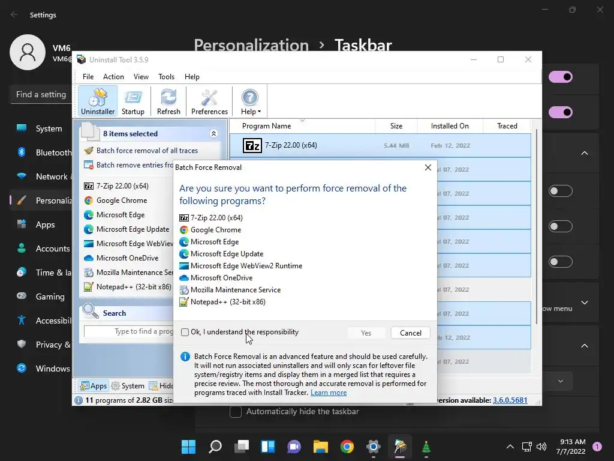Show hidden system tray icons
Image resolution: width=614 pixels, height=461 pixels.
pyautogui.click(x=510, y=447)
